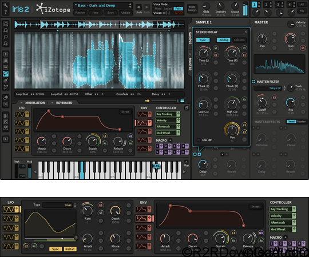Viewport: 309px width, 257px height.
Task: Switch to the Mix view
Action: (x=302, y=11)
